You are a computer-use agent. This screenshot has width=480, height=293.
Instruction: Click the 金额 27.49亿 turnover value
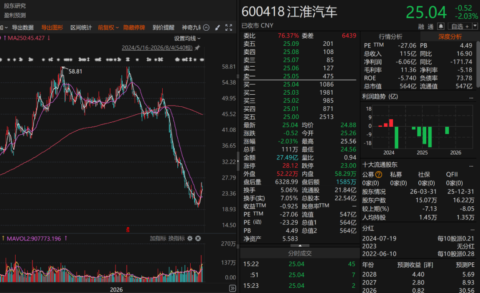click(x=287, y=158)
